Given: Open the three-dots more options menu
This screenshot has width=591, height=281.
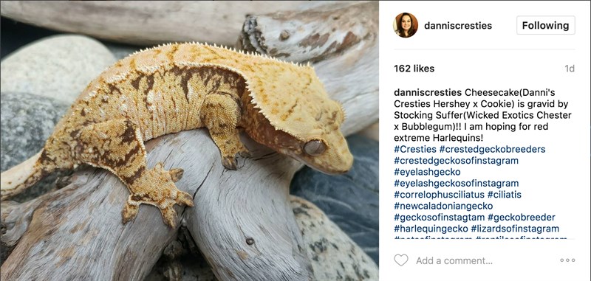Looking at the screenshot, I should coord(567,260).
